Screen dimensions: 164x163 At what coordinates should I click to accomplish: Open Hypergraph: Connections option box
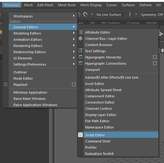coord(155,63)
